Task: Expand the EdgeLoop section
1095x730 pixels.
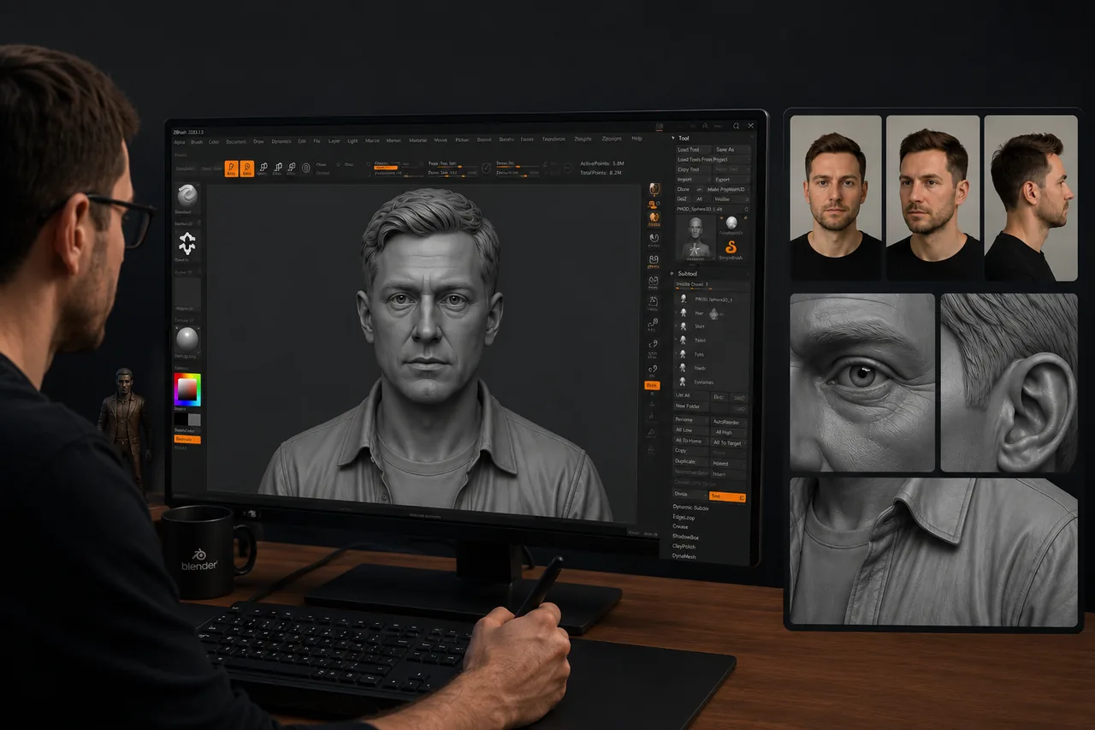Action: (x=683, y=517)
